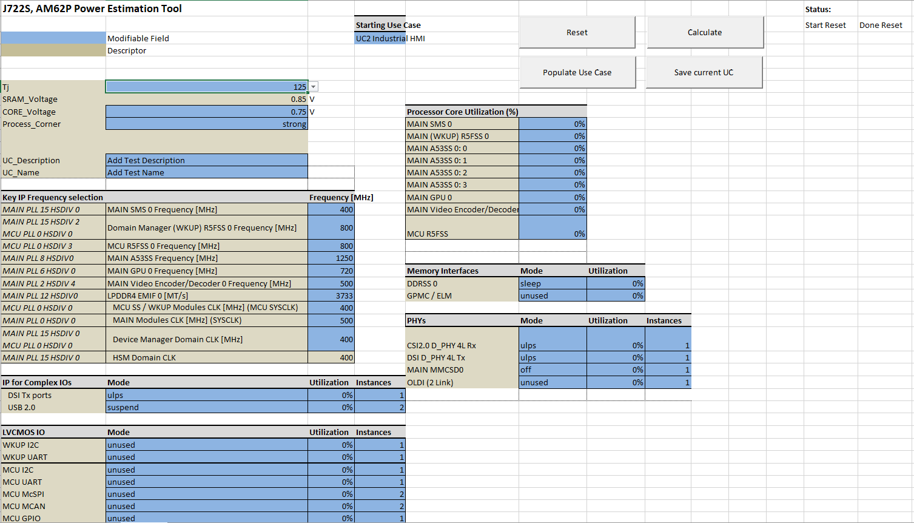
Task: Select OLDI (2 Link) instances cell
Action: tap(668, 382)
